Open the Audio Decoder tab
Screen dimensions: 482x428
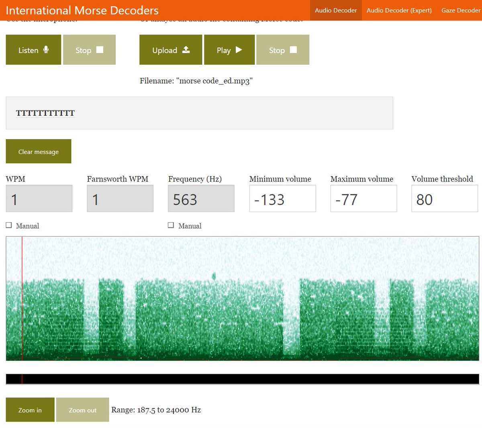(x=336, y=10)
